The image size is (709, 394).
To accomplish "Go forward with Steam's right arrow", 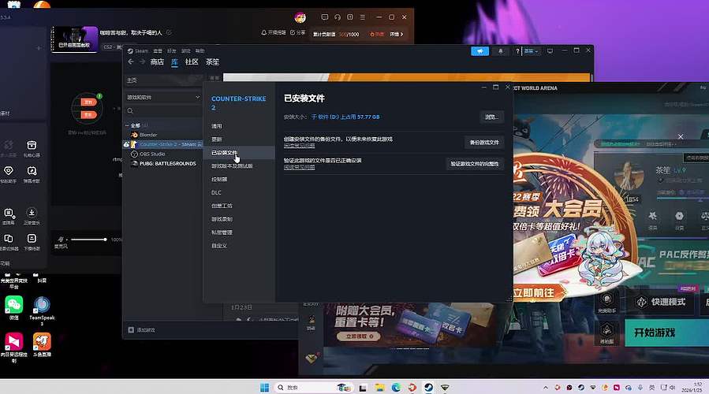I will coord(141,62).
